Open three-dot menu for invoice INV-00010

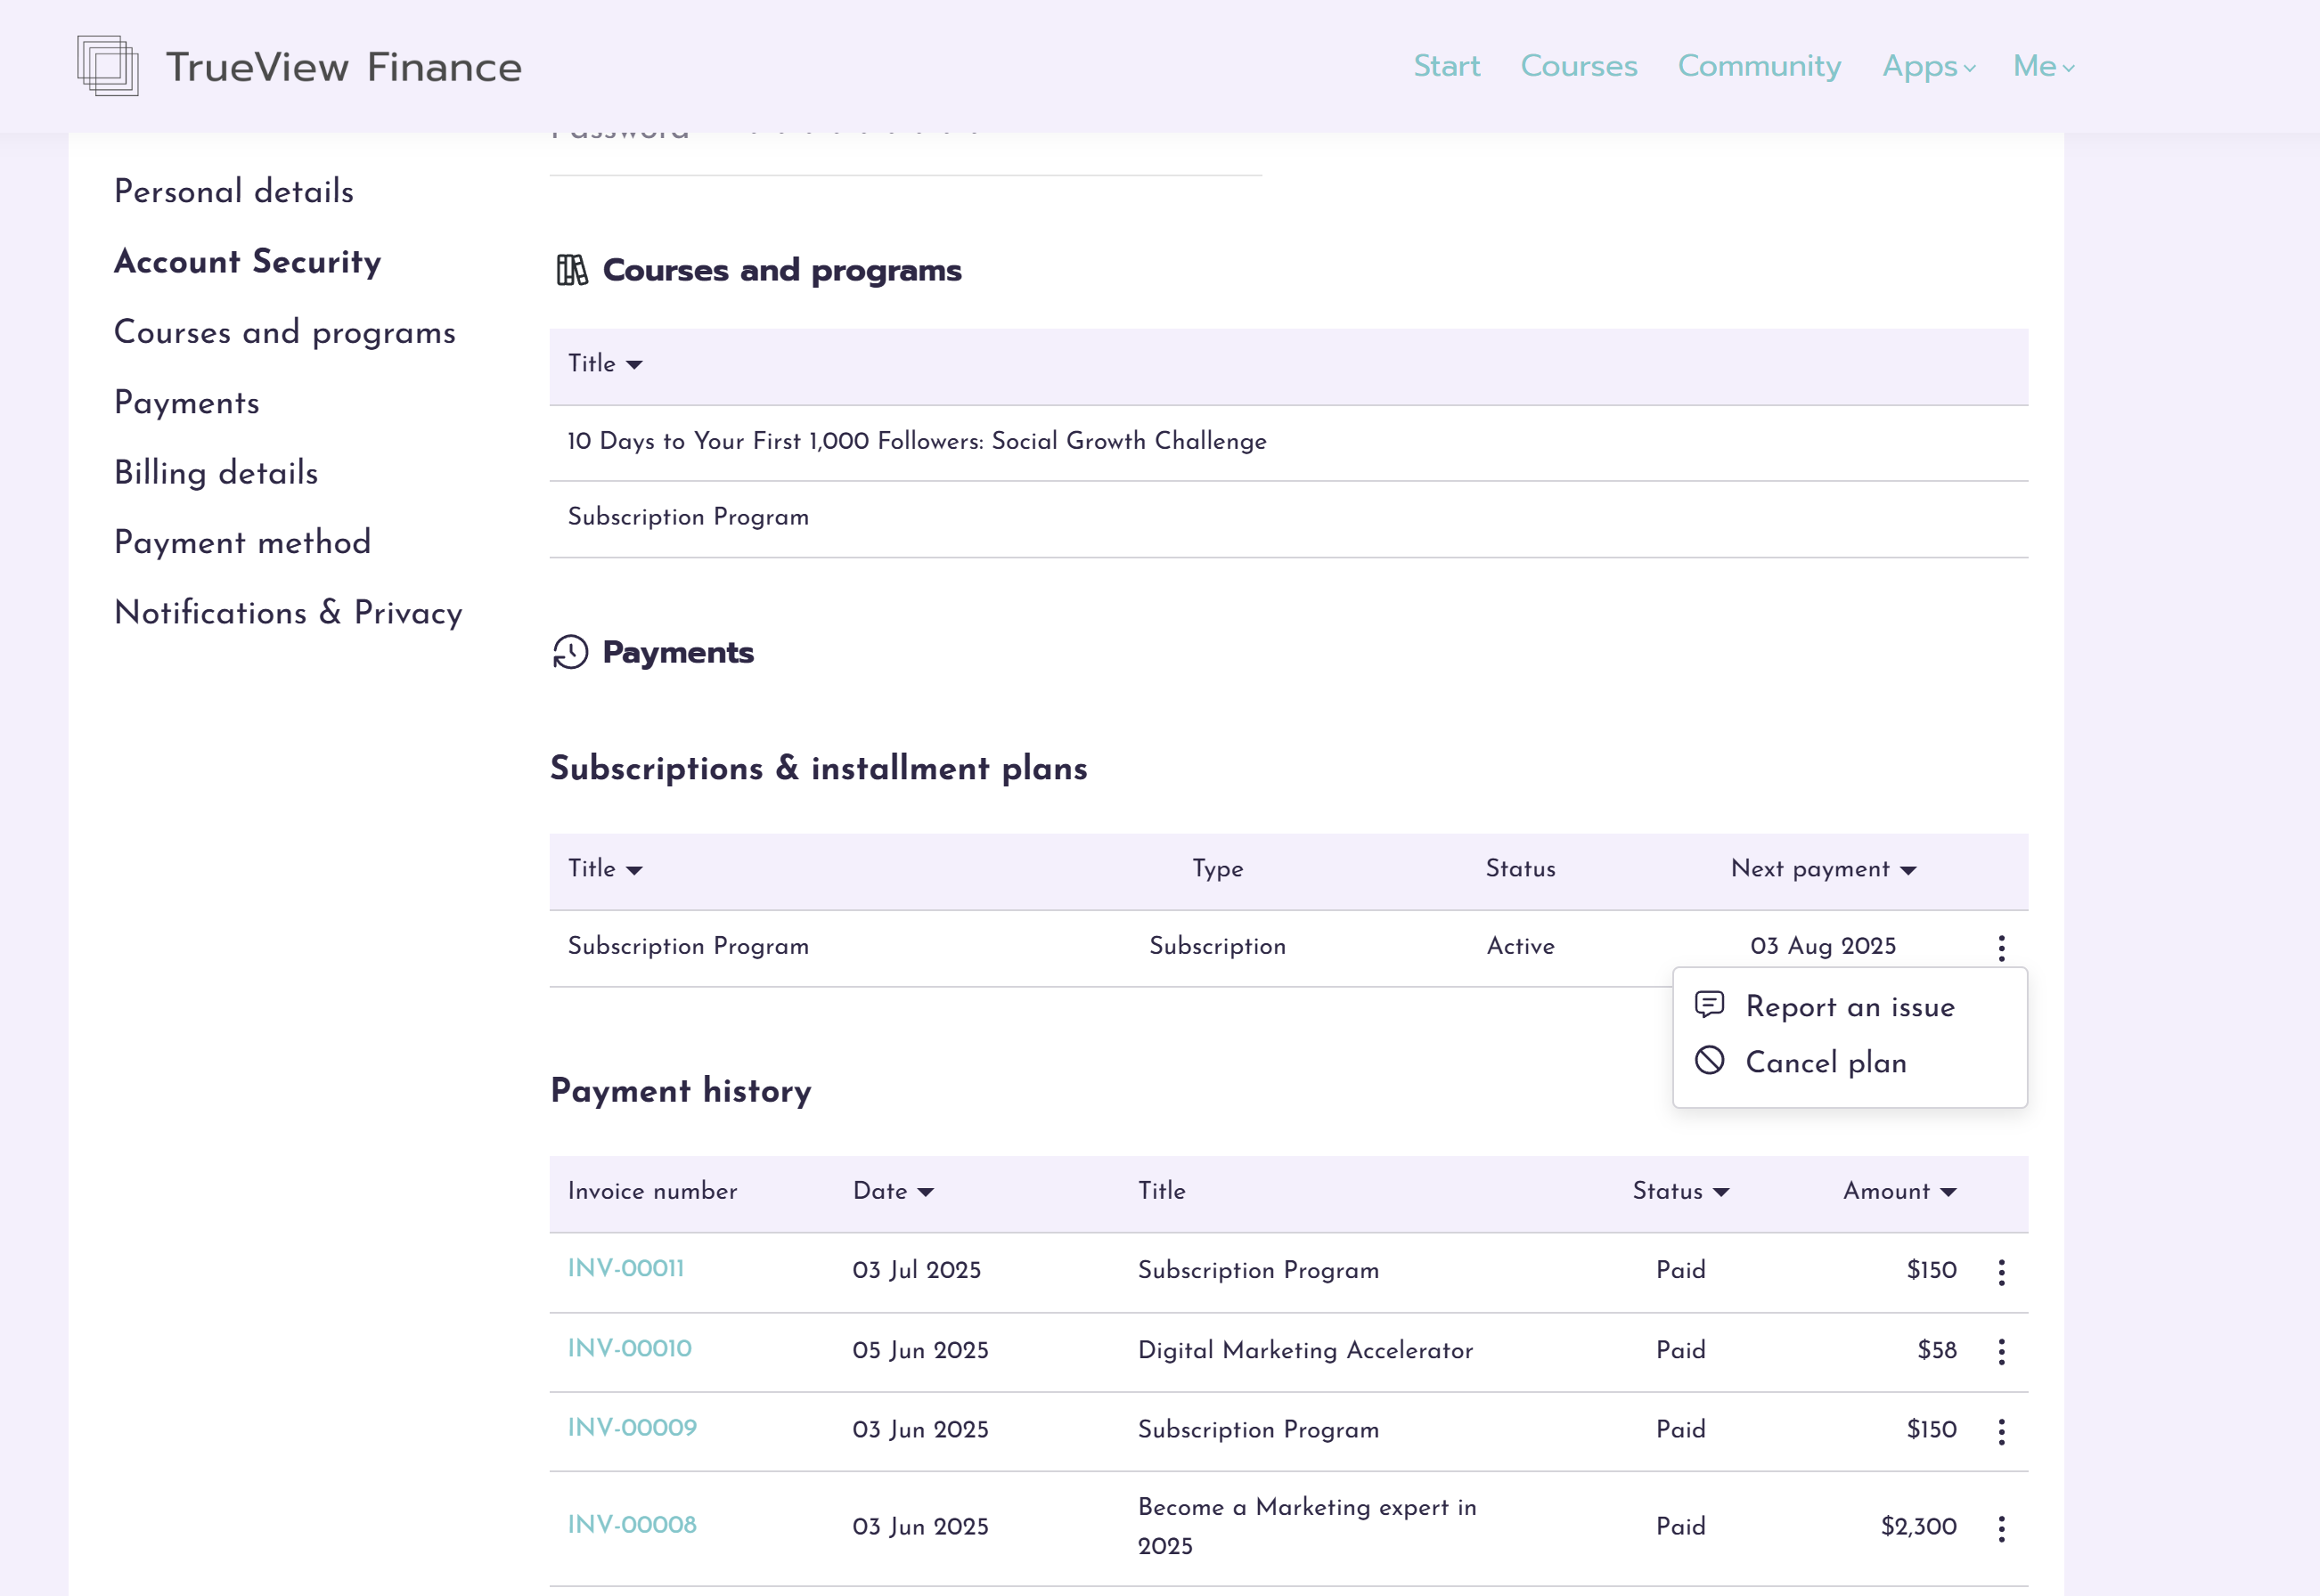2001,1351
